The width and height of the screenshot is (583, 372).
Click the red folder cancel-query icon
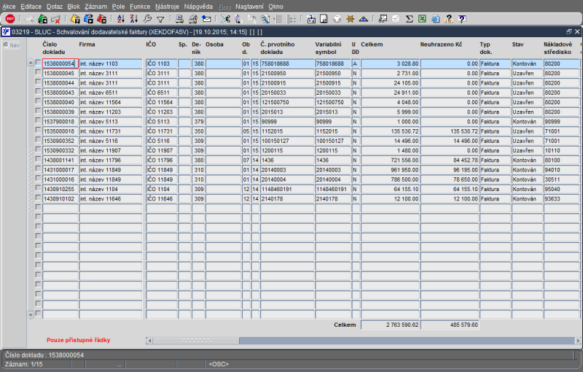(x=101, y=19)
